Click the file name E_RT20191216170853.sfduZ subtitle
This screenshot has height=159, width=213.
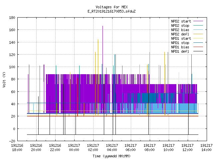tap(111, 11)
